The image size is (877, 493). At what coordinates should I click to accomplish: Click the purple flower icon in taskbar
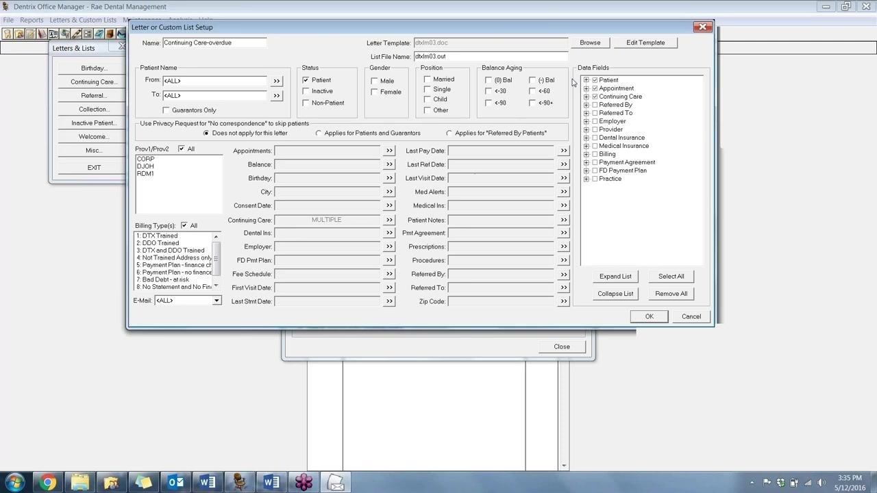click(304, 483)
